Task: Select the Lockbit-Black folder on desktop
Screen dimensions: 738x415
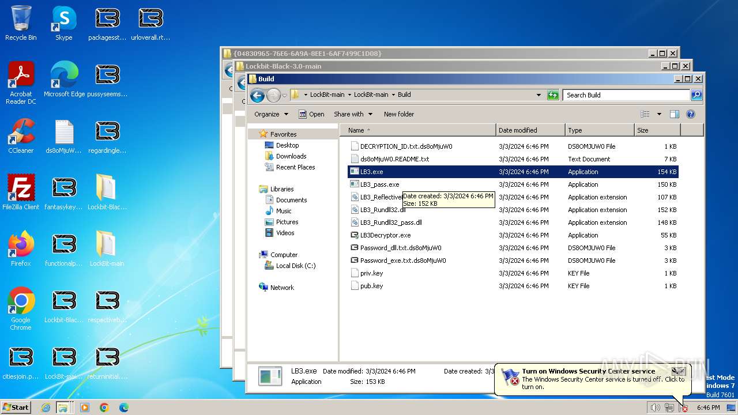Action: 107,193
